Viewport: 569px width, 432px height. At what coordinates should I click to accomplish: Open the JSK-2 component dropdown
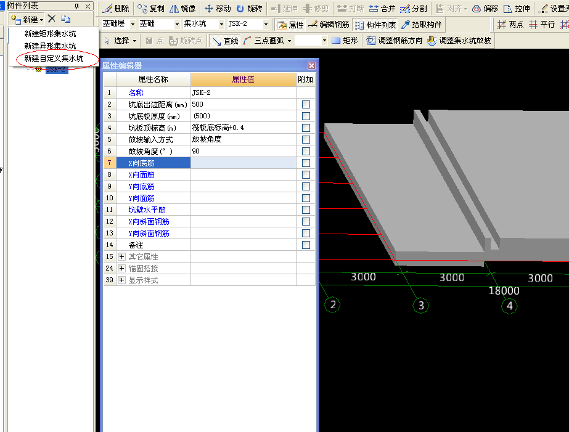click(266, 24)
